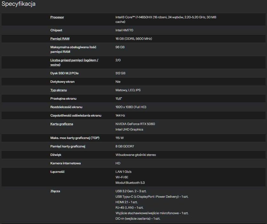Click the Dysk SSD M.2 PCIe label
The height and width of the screenshot is (224, 267).
pyautogui.click(x=64, y=73)
